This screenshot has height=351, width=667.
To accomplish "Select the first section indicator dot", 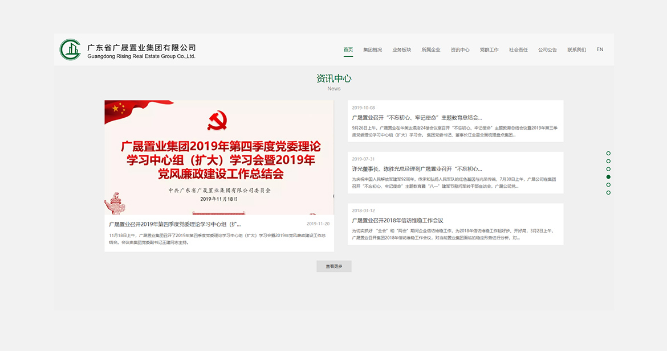I will (x=608, y=153).
